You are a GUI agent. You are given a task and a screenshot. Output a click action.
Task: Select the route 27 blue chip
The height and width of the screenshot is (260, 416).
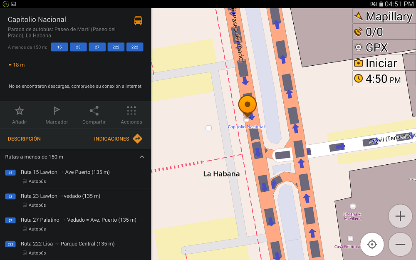(x=97, y=47)
